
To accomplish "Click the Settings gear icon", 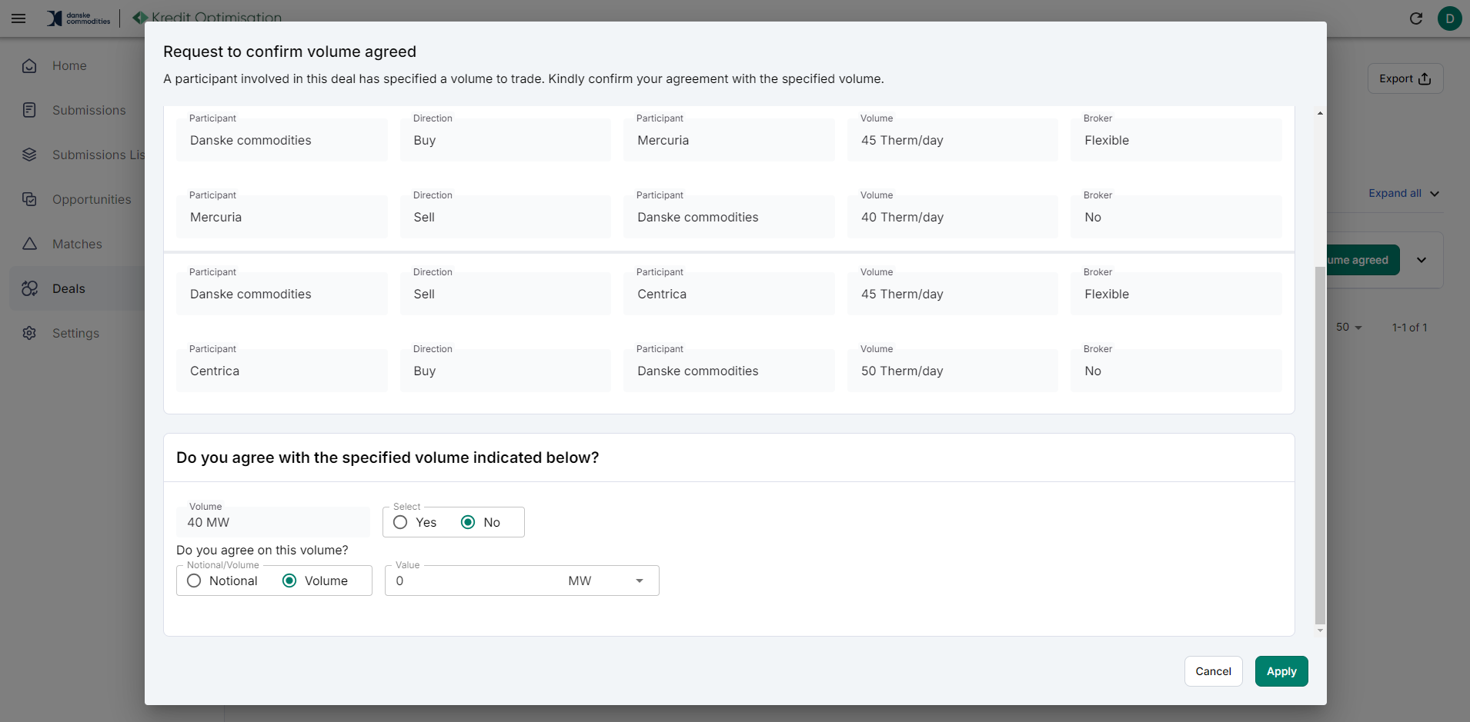I will pos(29,333).
